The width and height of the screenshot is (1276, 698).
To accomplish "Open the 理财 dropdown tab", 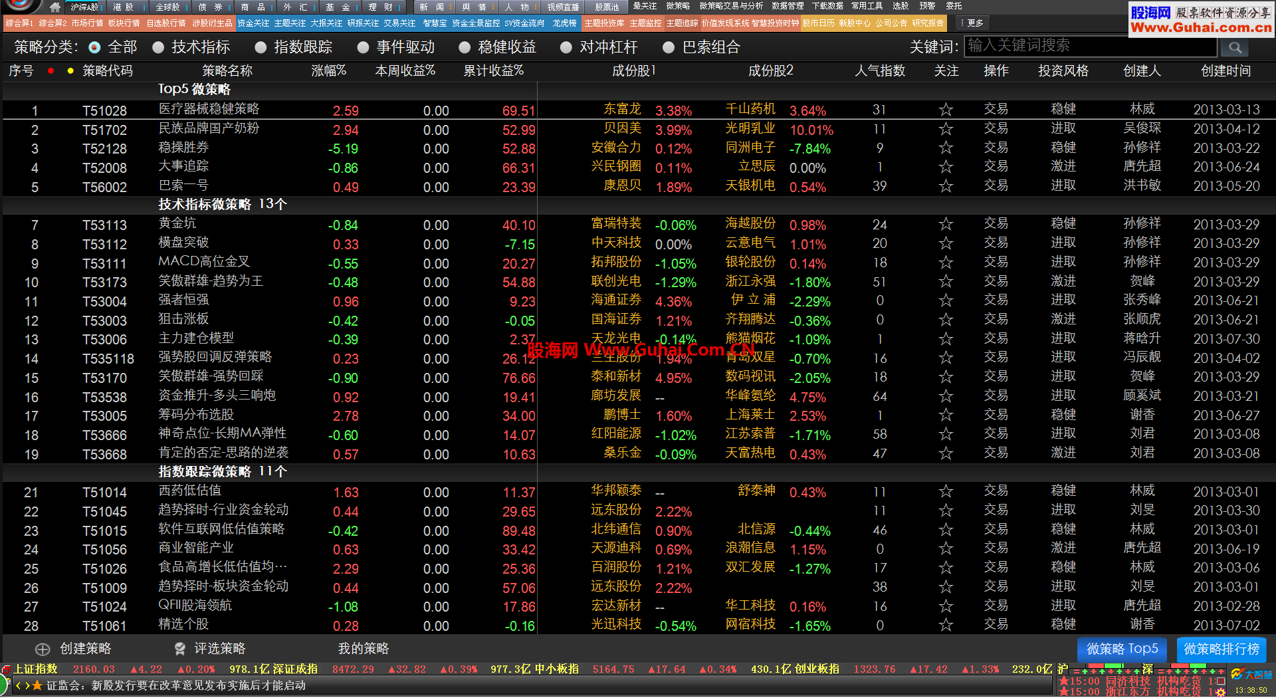I will point(383,7).
